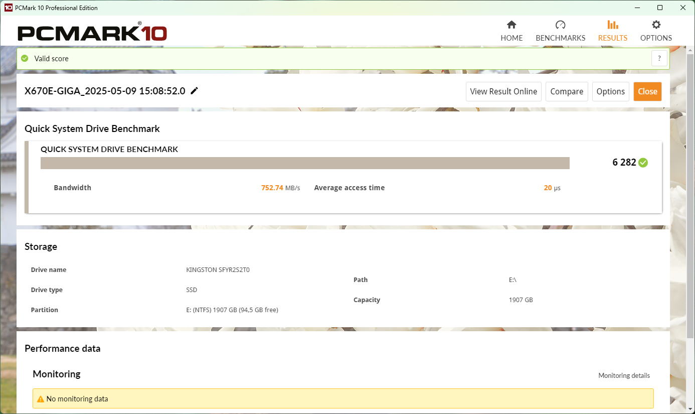Click the Home house icon

pos(511,25)
